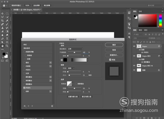Add another 投影 effect with plus
164x119 pixels.
[50, 91]
